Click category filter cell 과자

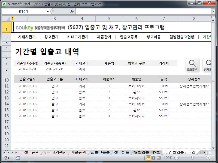[x=82, y=69]
